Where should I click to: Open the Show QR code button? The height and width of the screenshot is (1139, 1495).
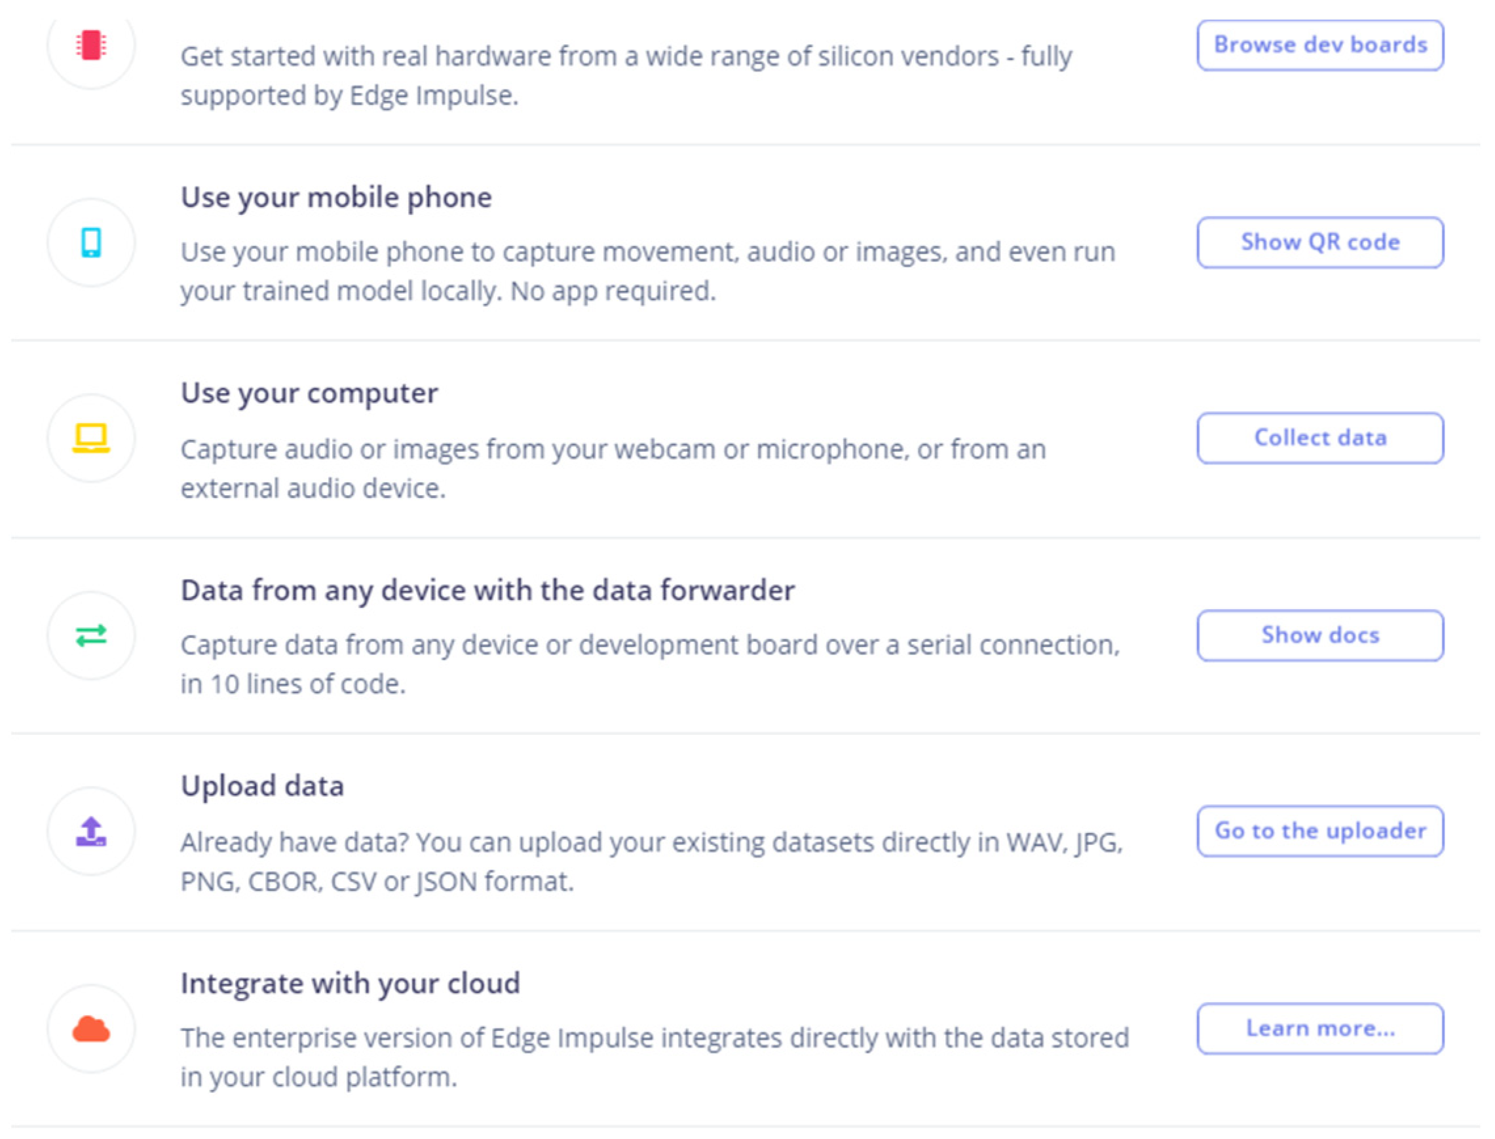click(x=1319, y=242)
